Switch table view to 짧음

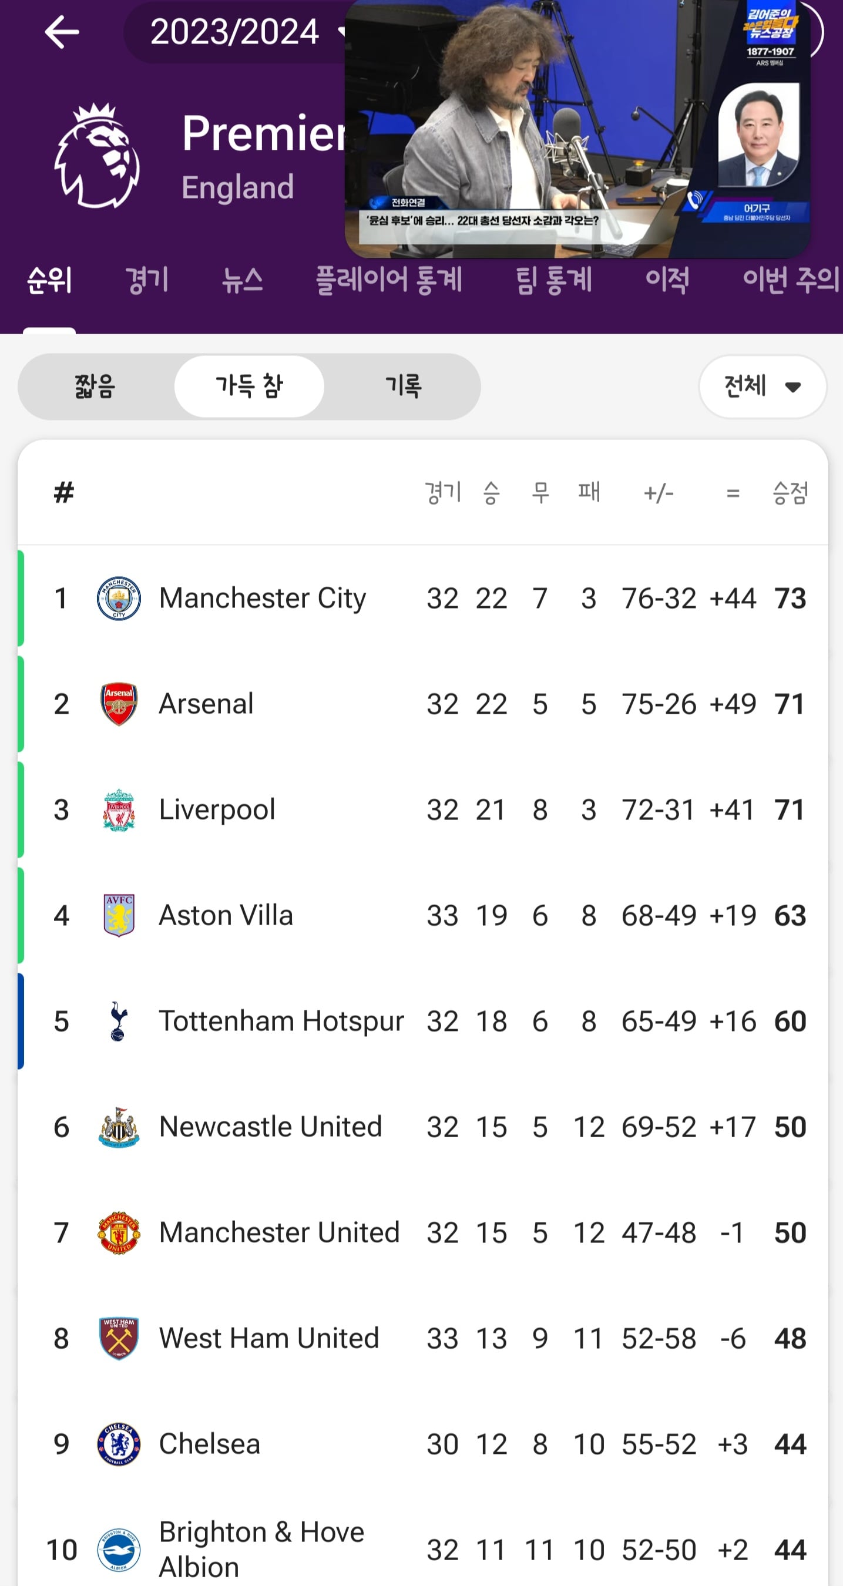click(95, 387)
